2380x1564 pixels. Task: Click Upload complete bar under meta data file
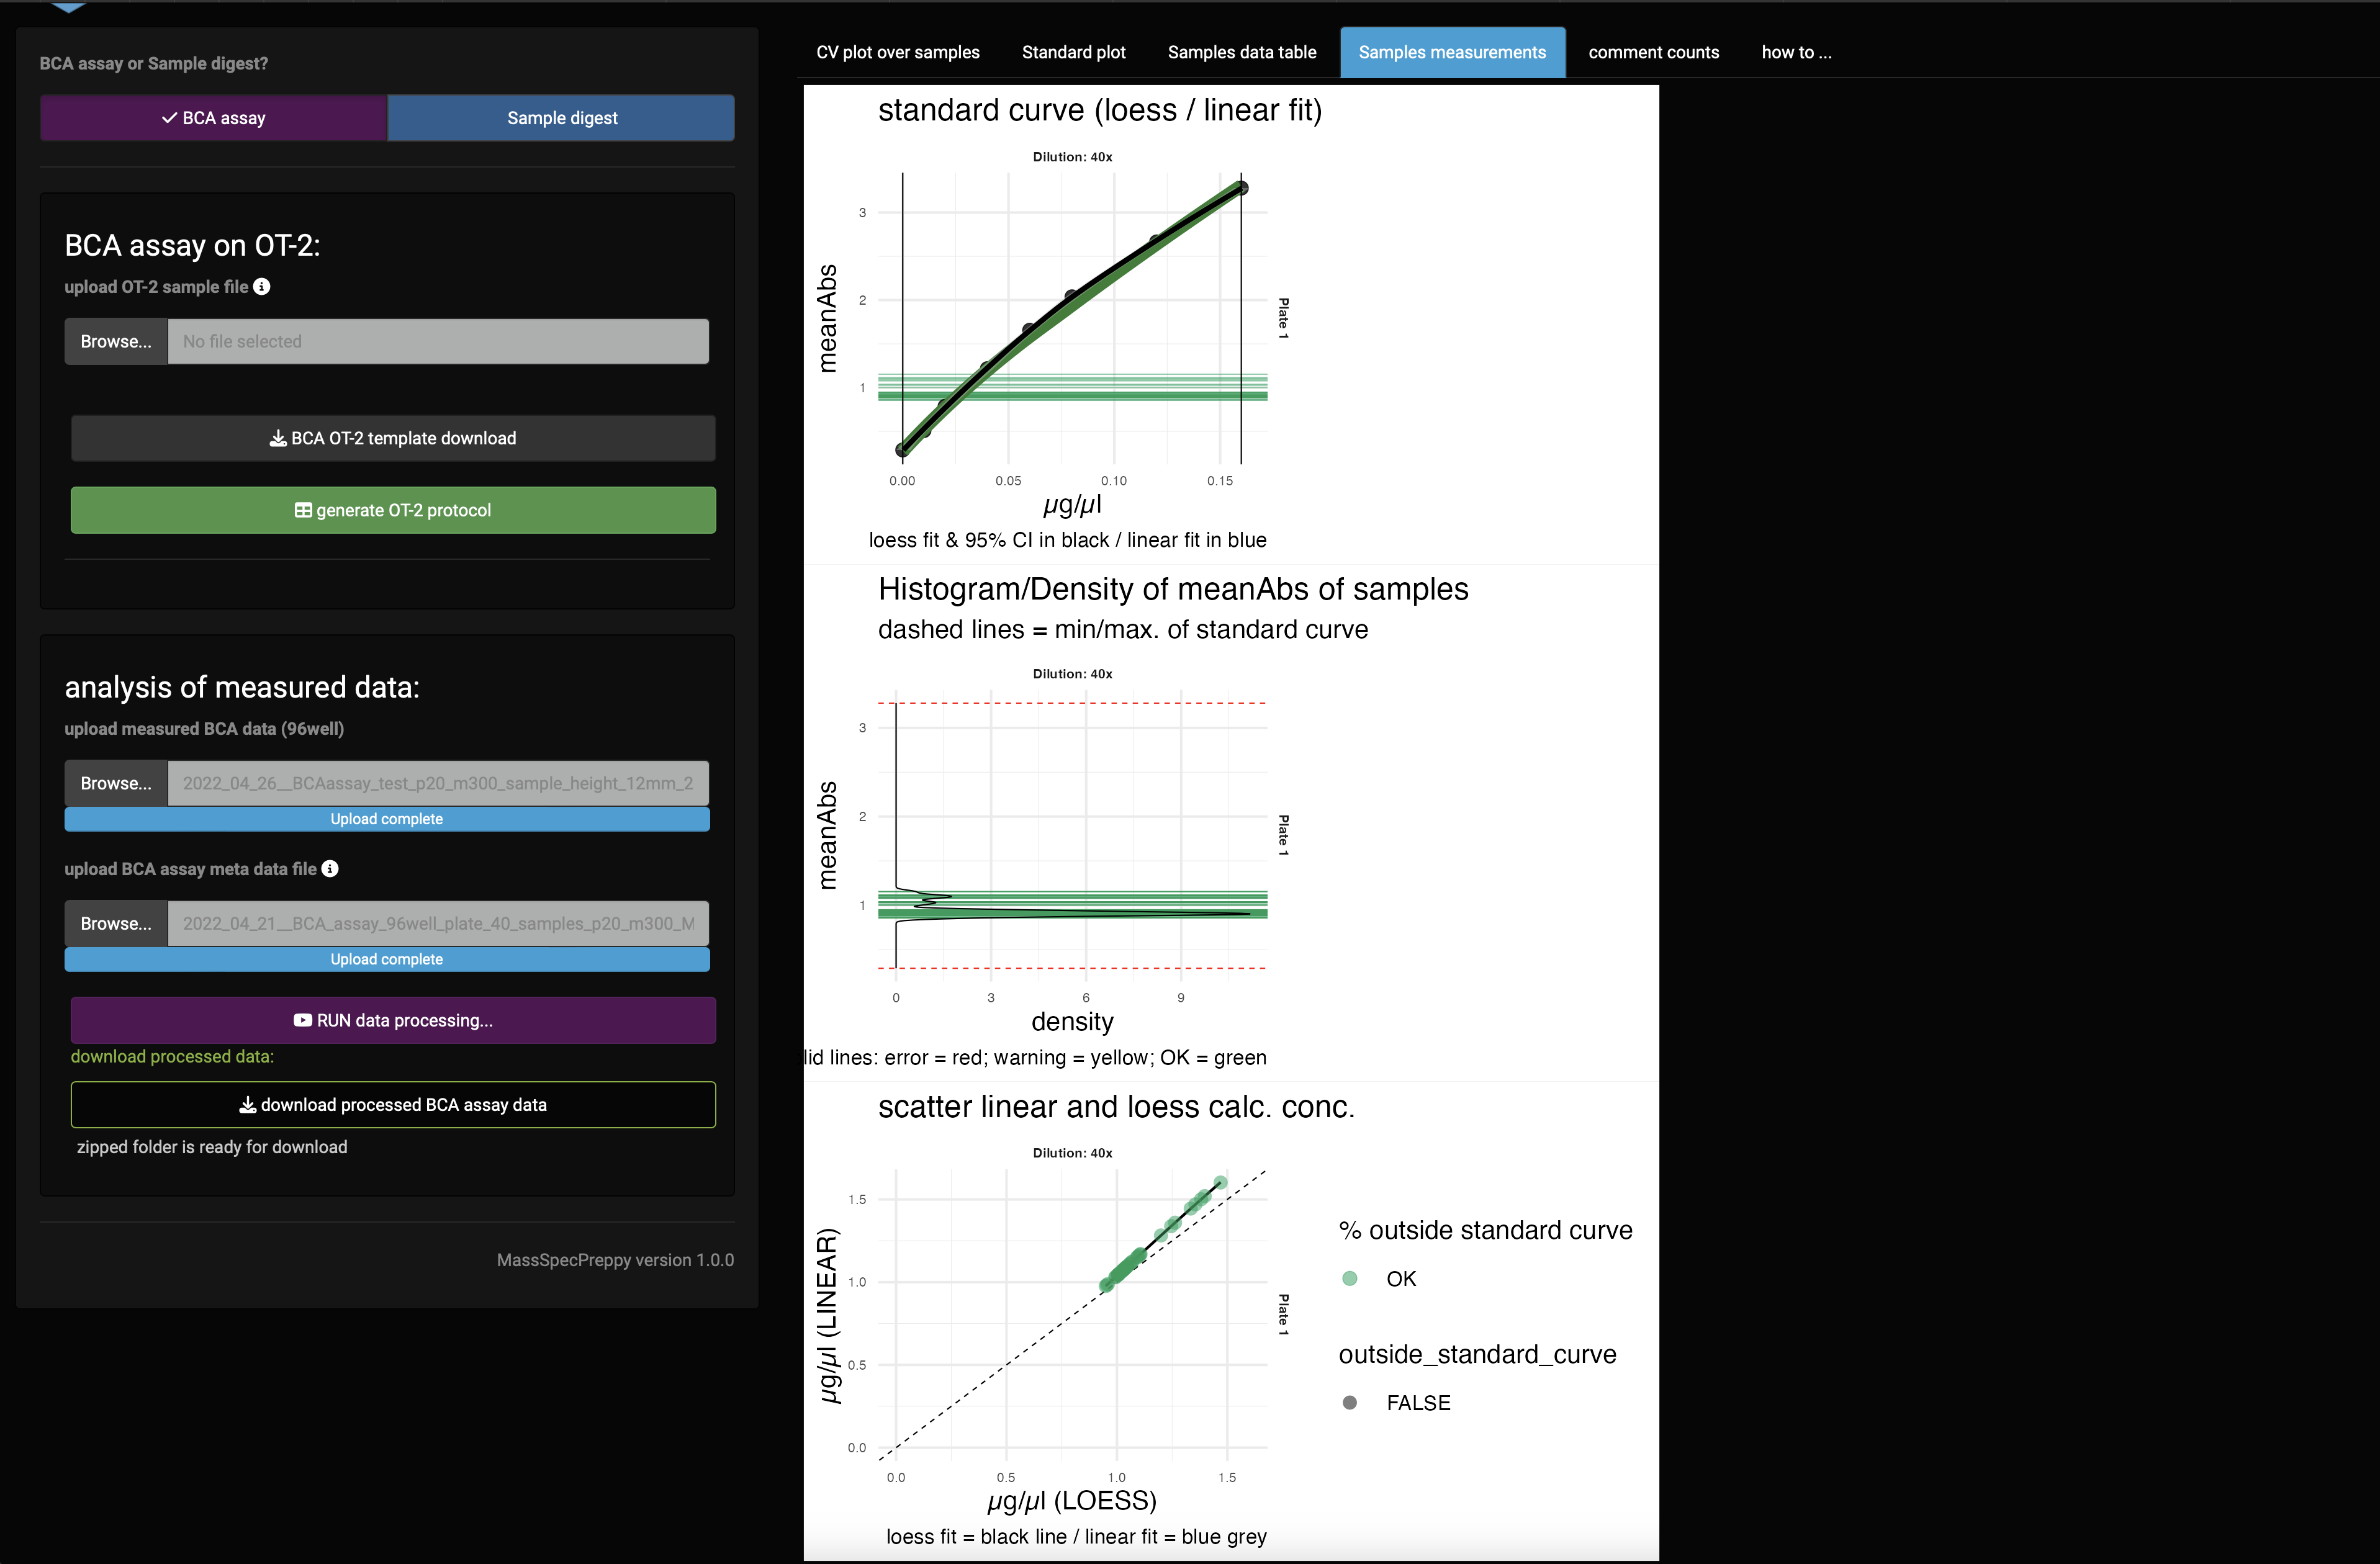click(x=387, y=959)
